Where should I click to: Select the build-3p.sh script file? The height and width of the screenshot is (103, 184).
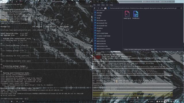pyautogui.click(x=127, y=15)
